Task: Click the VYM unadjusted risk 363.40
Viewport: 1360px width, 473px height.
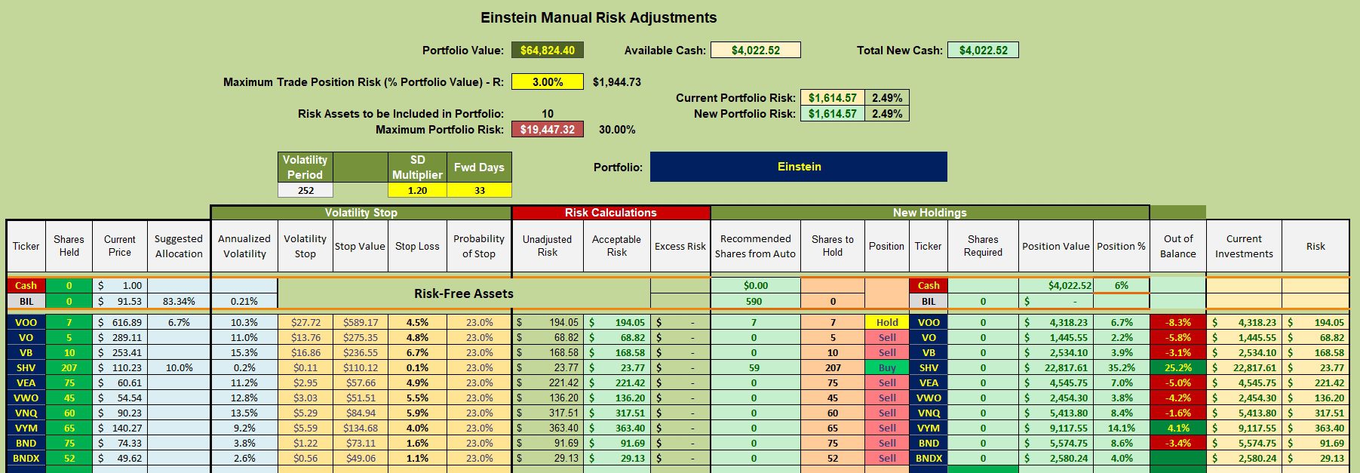Action: [x=548, y=428]
